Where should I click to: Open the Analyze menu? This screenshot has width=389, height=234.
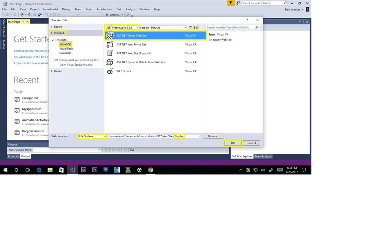click(130, 9)
